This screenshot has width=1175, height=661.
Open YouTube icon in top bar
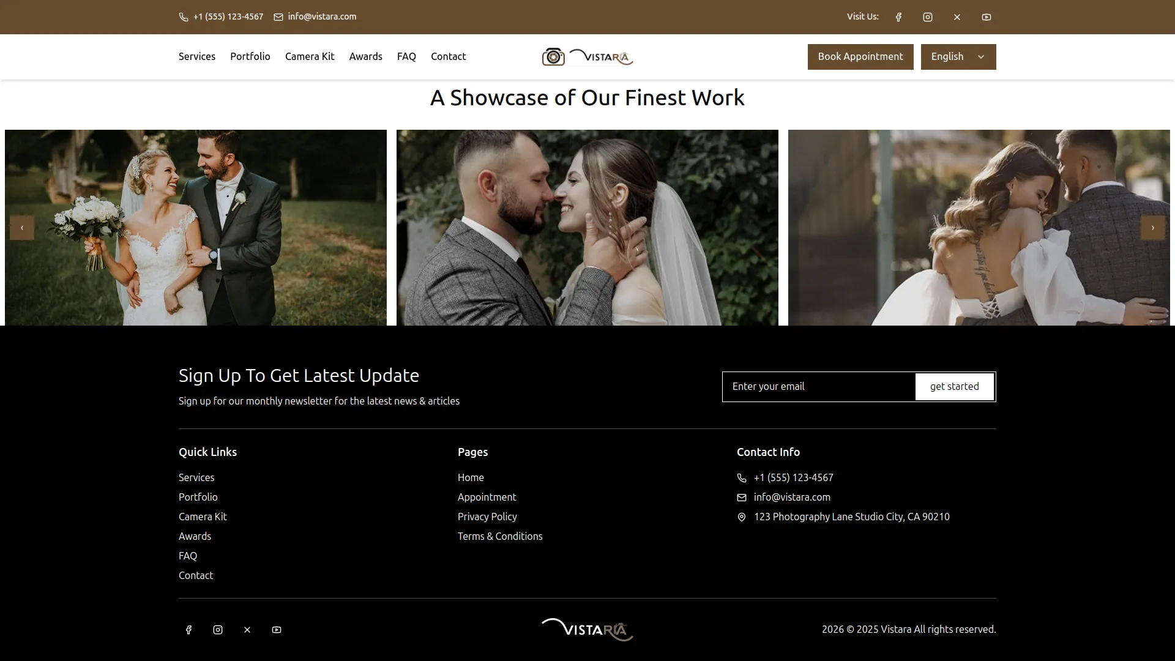click(x=987, y=17)
